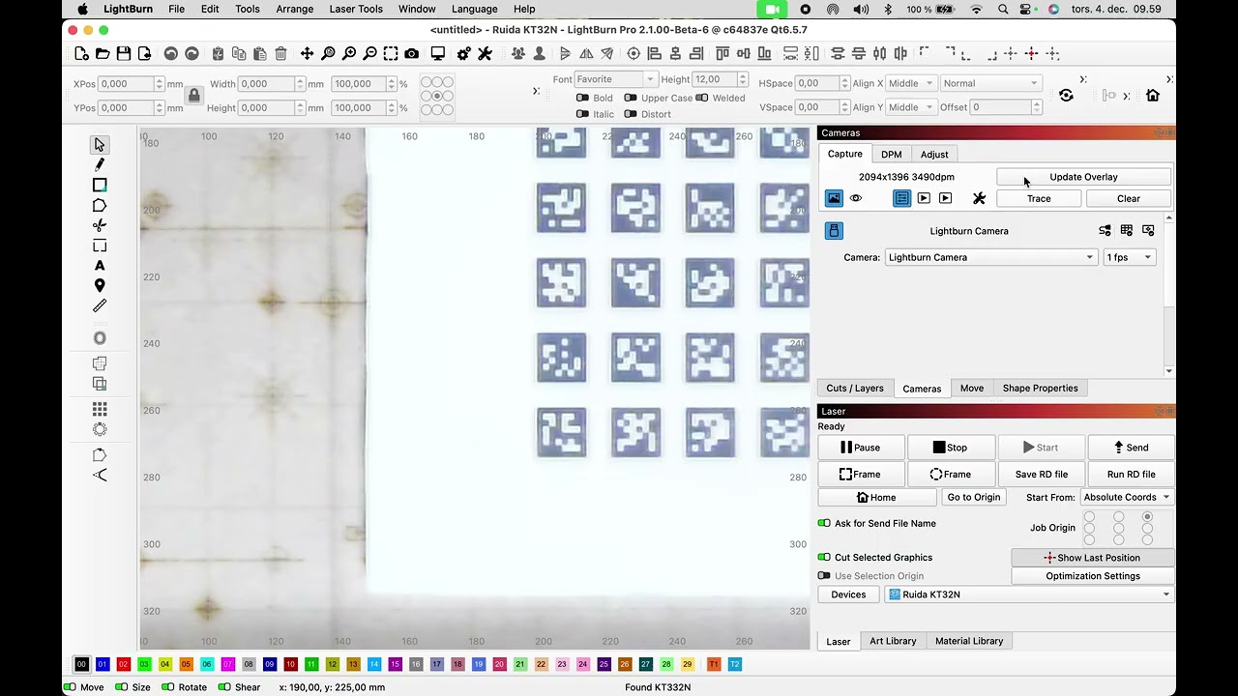Toggle the aspect ratio lock
The width and height of the screenshot is (1238, 696).
click(x=194, y=96)
